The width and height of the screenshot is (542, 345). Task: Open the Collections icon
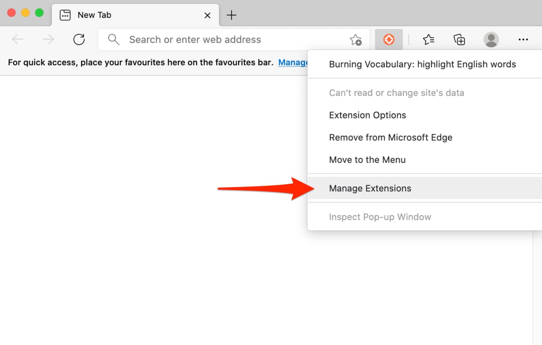(459, 39)
